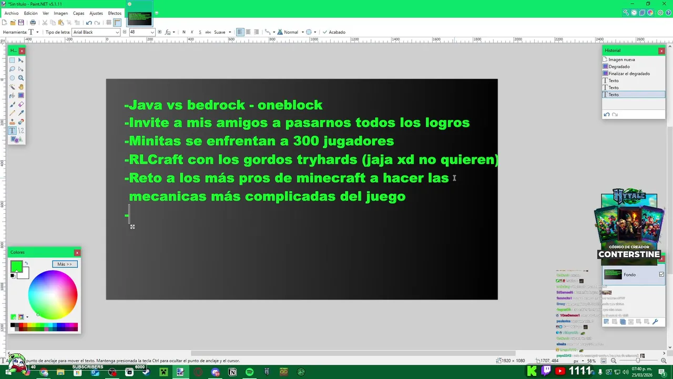673x379 pixels.
Task: Select the Recolor tool
Action: point(21,122)
